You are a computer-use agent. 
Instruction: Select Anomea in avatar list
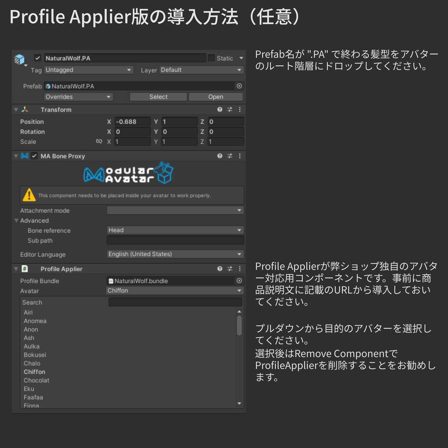(35, 321)
